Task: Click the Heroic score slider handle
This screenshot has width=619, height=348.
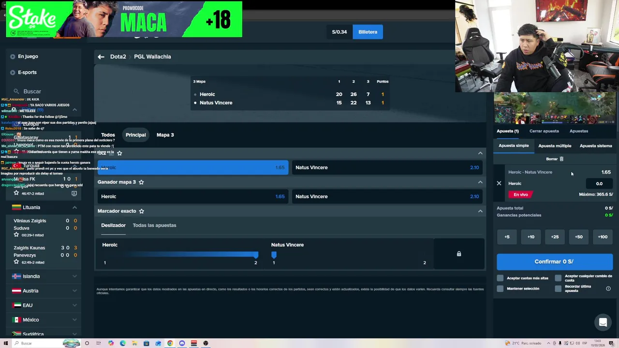Action: click(256, 255)
